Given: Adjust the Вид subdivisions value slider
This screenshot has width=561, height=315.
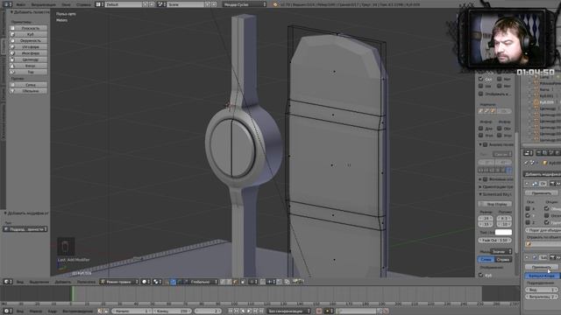Looking at the screenshot, I should tap(542, 290).
